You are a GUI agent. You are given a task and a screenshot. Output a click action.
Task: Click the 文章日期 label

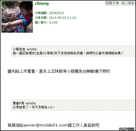pyautogui.click(x=41, y=18)
